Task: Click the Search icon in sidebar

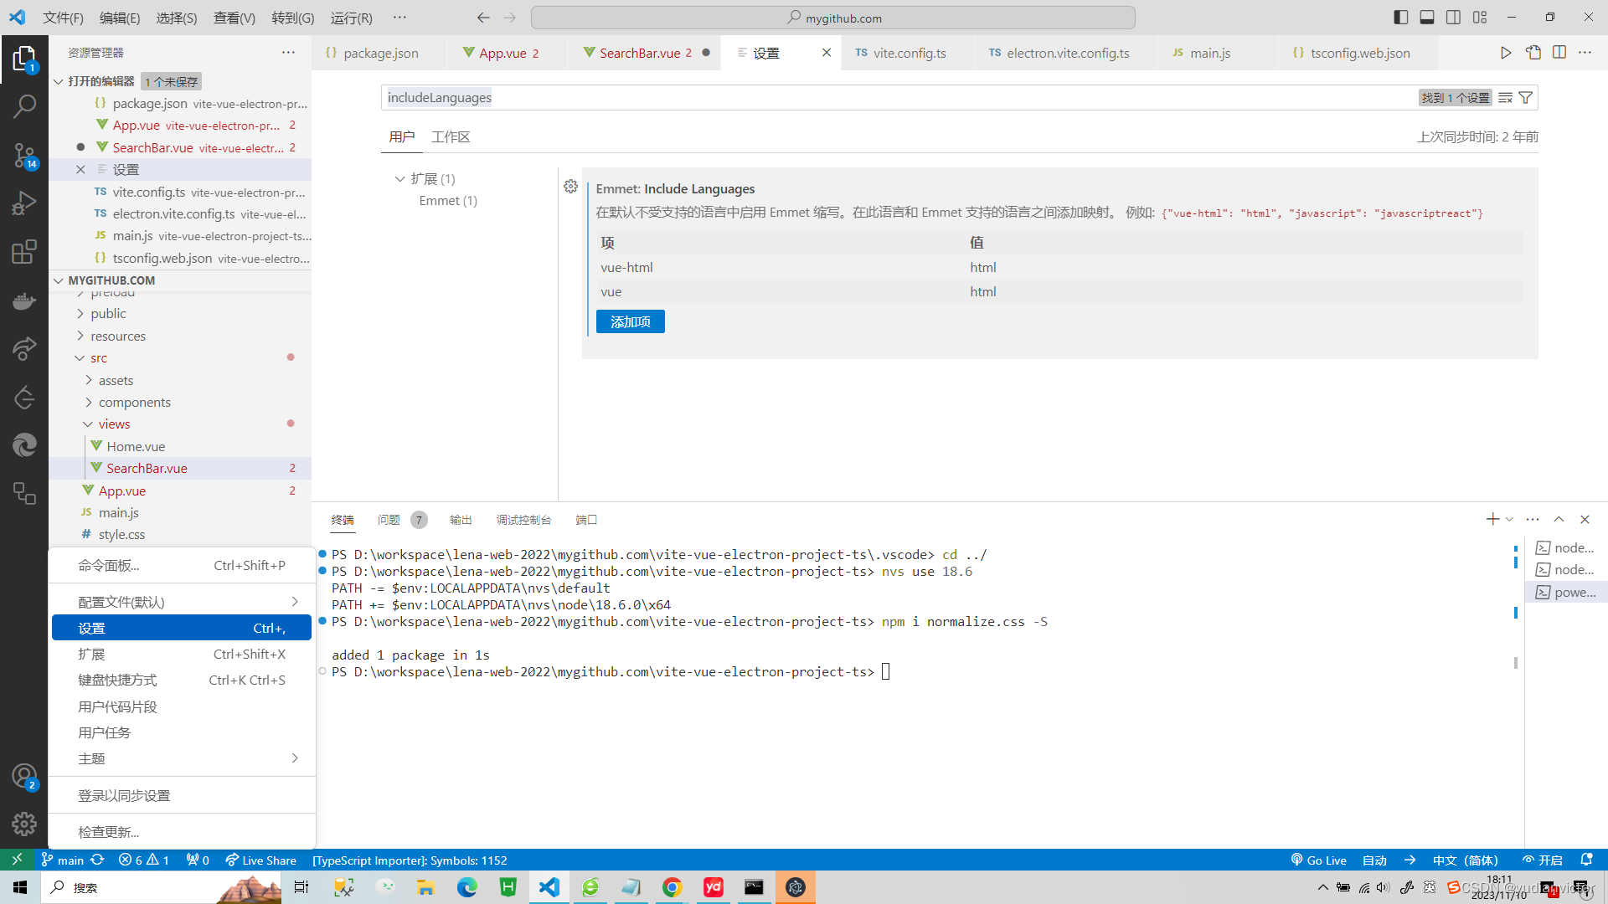Action: [24, 105]
